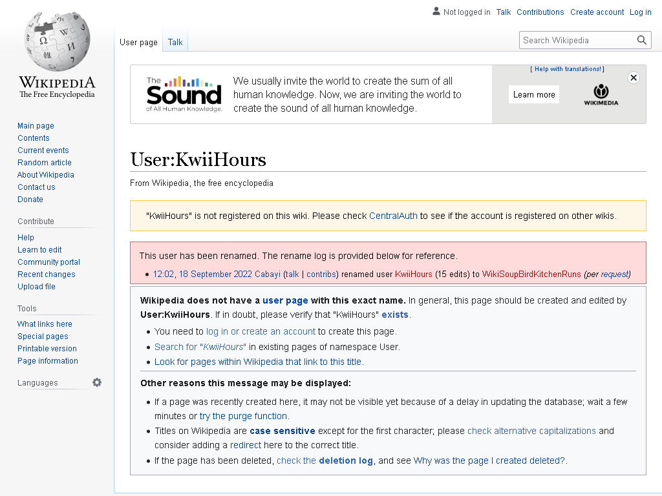662x496 pixels.
Task: Switch to the User page tab
Action: click(138, 42)
